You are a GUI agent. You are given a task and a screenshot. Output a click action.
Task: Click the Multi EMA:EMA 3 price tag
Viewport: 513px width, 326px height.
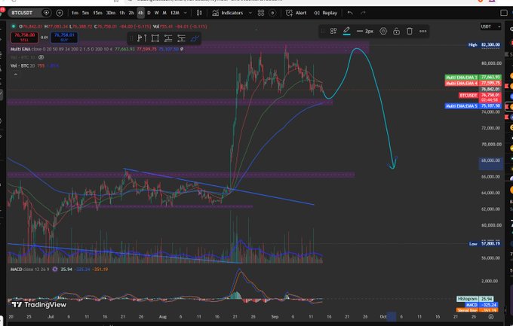[473, 78]
